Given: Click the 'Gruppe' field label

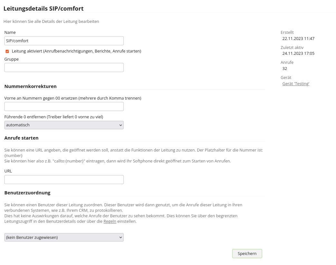Looking at the screenshot, I should tap(12, 59).
